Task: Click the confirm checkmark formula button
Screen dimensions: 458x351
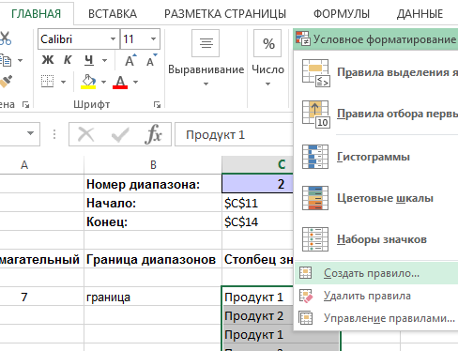Action: (x=120, y=134)
